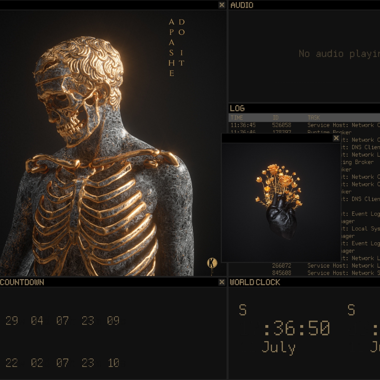Click 'July' below the :36:50 clock

tap(279, 347)
